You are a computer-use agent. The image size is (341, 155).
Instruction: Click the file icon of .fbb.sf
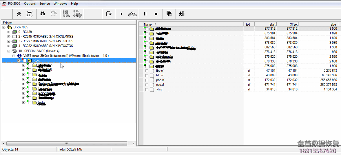[152, 71]
